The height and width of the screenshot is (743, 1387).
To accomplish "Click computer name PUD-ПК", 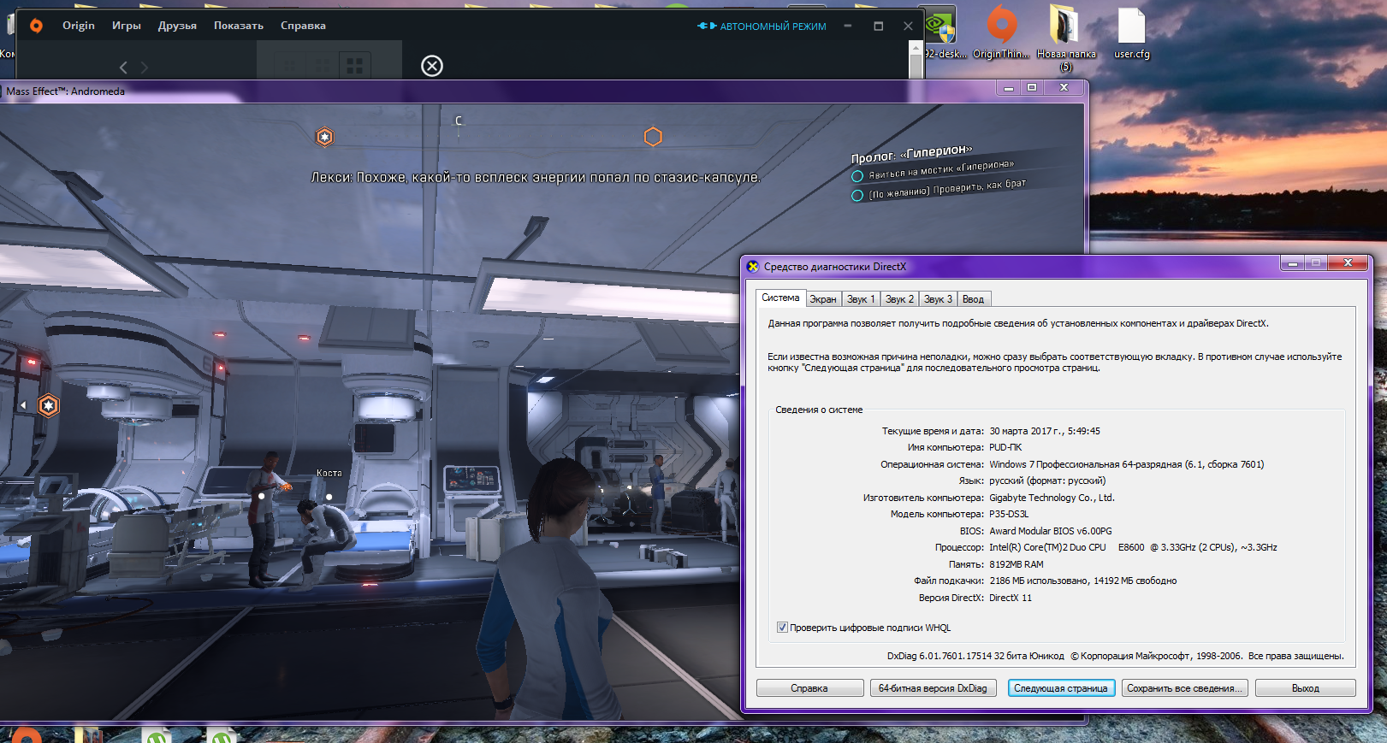I will pyautogui.click(x=1005, y=447).
